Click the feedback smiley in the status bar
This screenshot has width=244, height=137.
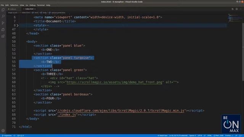click(236, 135)
